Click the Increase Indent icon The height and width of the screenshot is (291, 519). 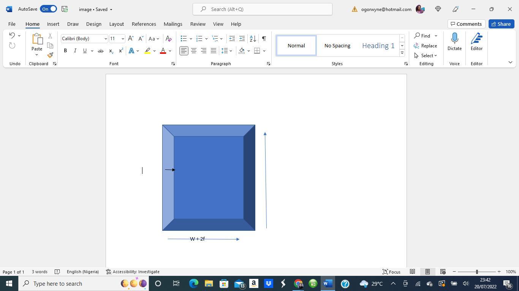coord(242,39)
